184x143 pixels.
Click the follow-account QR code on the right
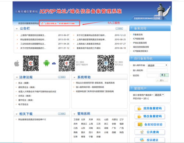106,63
